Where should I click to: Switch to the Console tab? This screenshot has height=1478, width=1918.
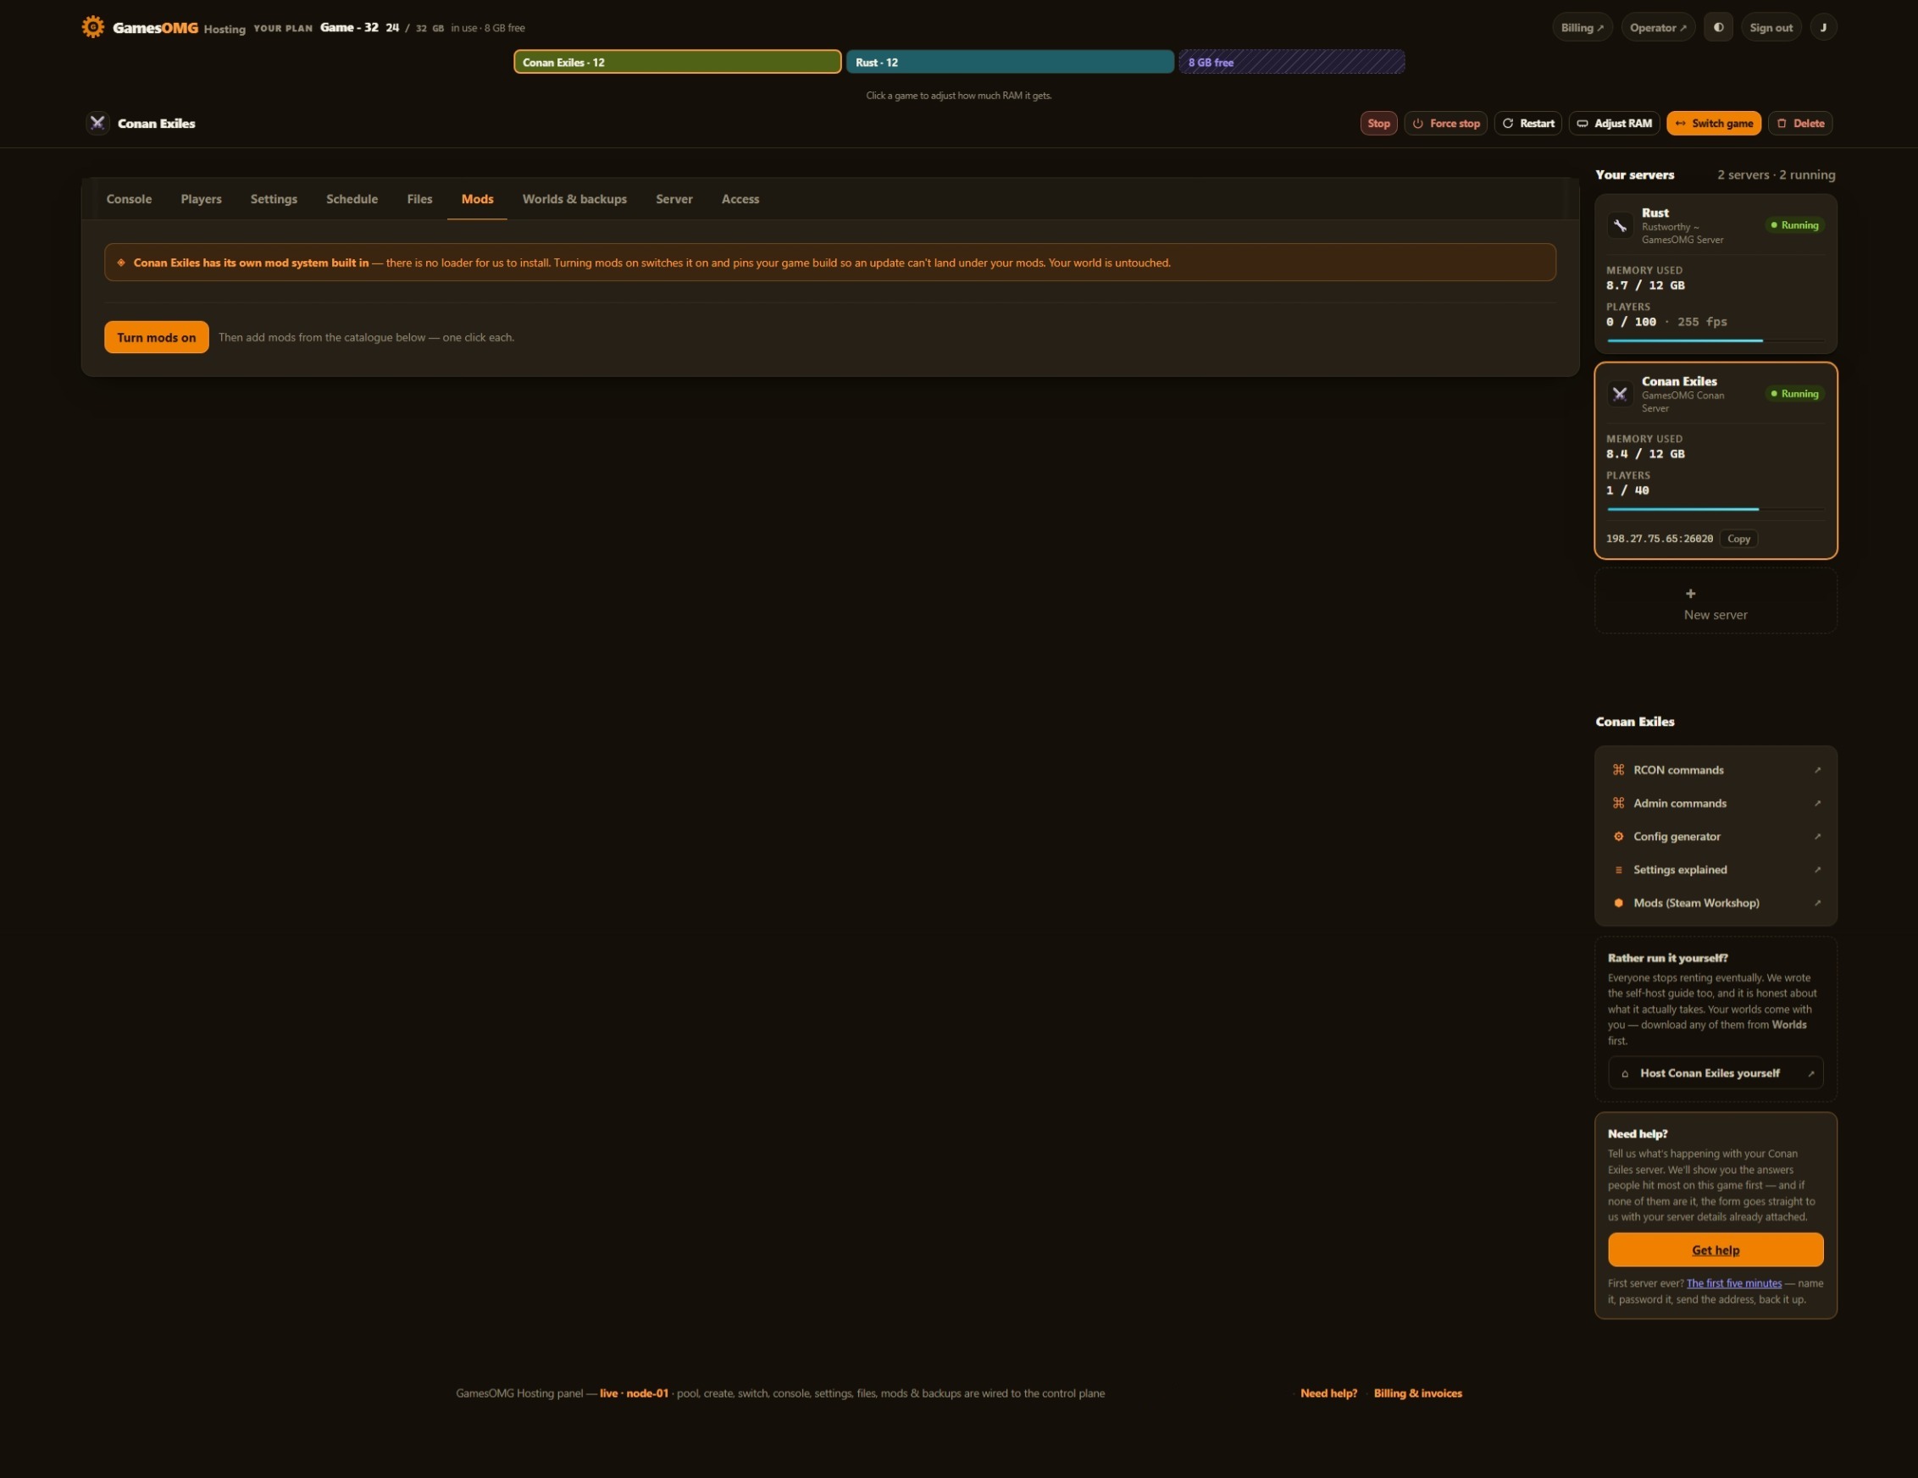pyautogui.click(x=129, y=199)
